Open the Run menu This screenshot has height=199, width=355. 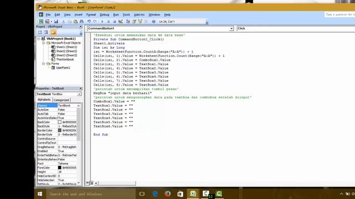pos(116,15)
